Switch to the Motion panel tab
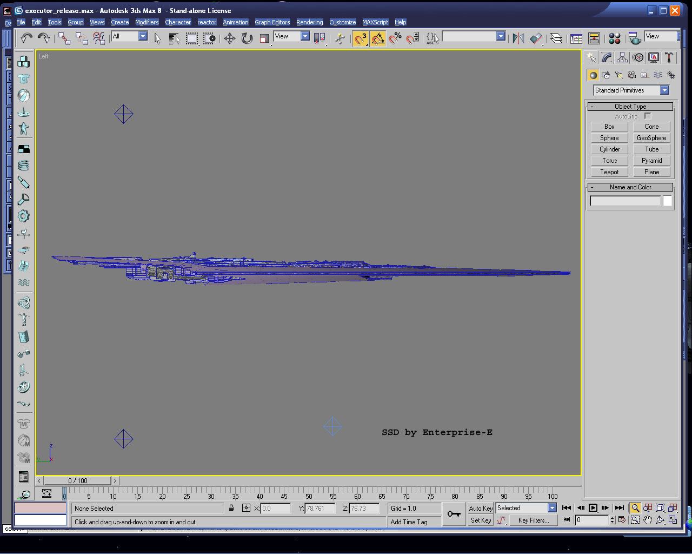692x554 pixels. [638, 57]
